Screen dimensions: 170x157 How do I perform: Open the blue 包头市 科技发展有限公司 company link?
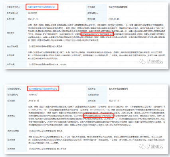click(x=43, y=88)
